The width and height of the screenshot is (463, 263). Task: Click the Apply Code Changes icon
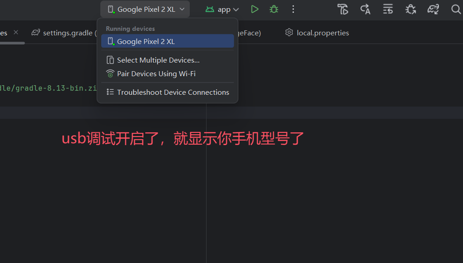pyautogui.click(x=388, y=10)
